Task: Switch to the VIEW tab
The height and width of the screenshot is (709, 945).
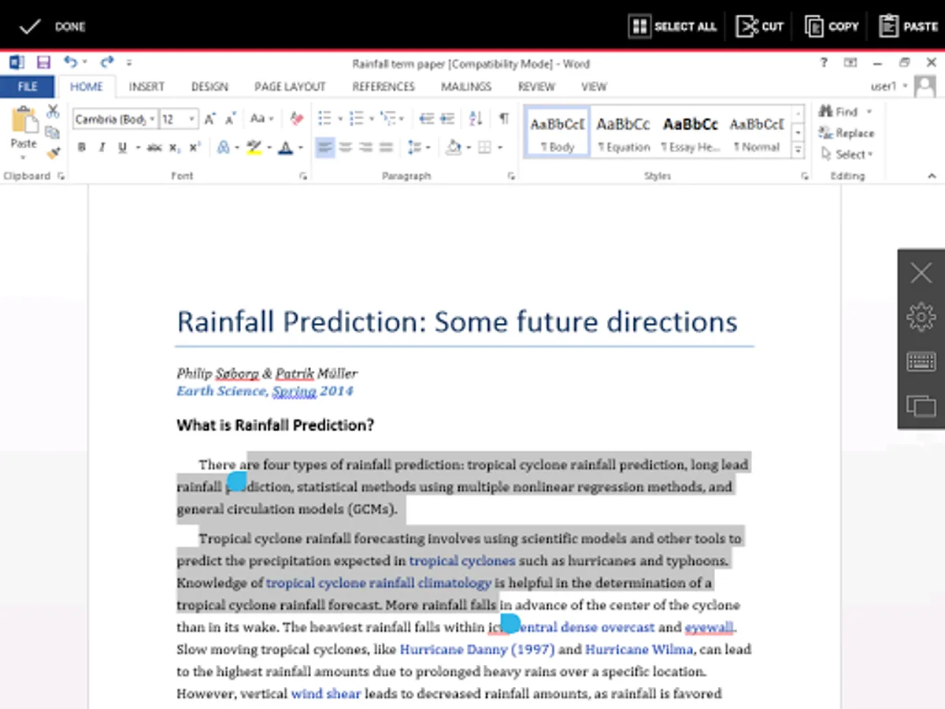Action: point(594,87)
